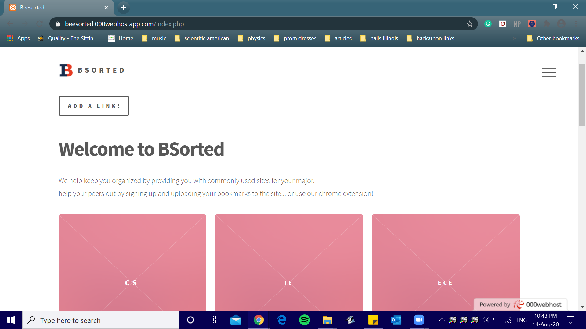Open the hamburger navigation menu
Image resolution: width=586 pixels, height=329 pixels.
tap(549, 73)
